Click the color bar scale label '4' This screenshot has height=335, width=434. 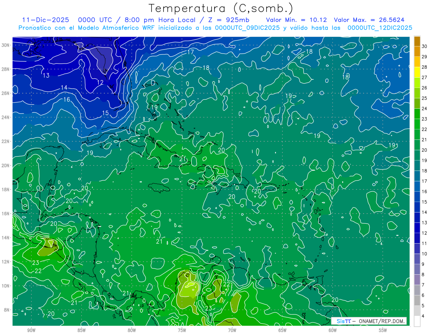[x=424, y=316]
